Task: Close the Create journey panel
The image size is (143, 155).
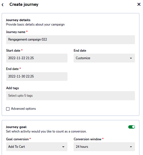Action: 139,4
